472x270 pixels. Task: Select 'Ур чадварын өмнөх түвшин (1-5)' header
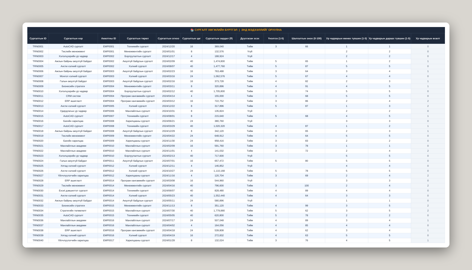(x=346, y=39)
